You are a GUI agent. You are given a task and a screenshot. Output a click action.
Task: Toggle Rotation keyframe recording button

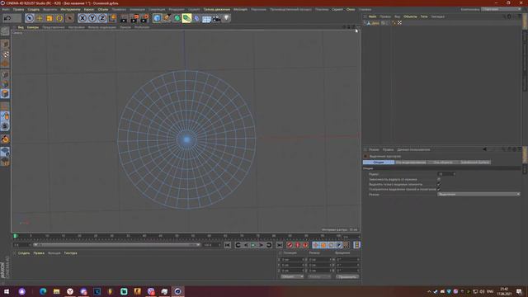pyautogui.click(x=331, y=245)
